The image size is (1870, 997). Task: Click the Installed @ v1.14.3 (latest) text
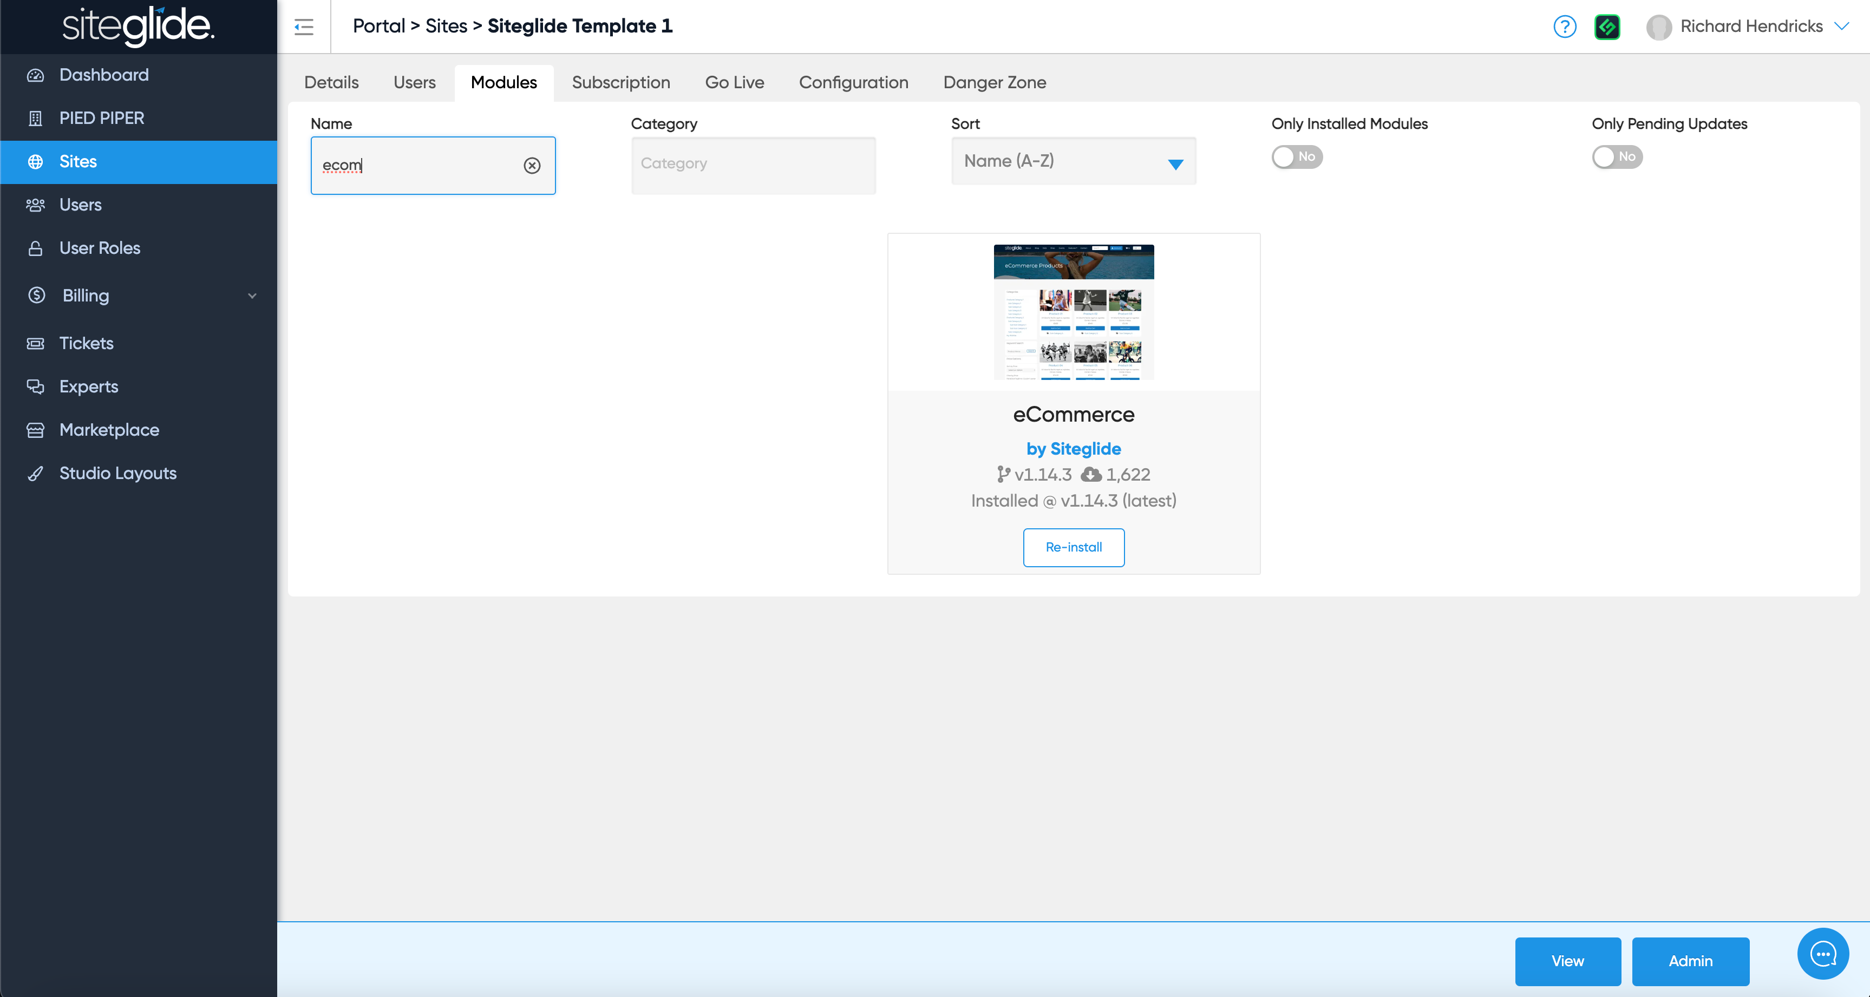pyautogui.click(x=1074, y=501)
